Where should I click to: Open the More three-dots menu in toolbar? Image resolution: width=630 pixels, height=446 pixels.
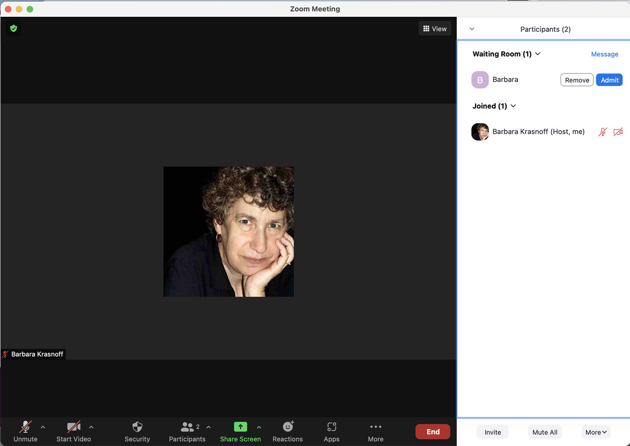pos(375,427)
